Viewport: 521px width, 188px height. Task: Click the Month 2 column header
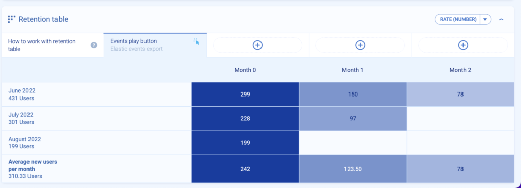coord(460,70)
